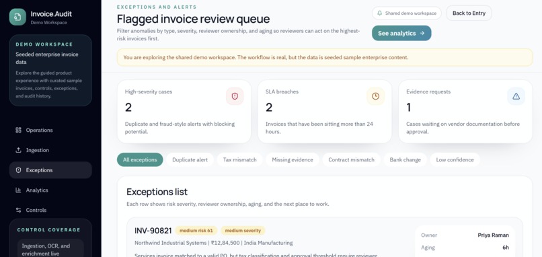Click Ingestion, OCR, and enrichment live item
This screenshot has width=542, height=257.
[50, 248]
